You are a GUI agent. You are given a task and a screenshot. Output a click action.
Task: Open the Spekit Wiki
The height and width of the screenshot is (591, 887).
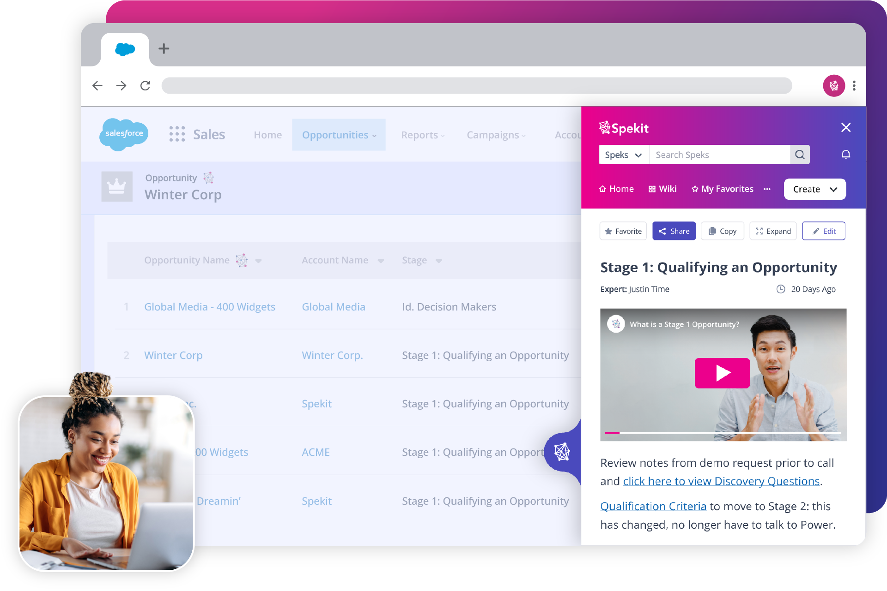pyautogui.click(x=662, y=189)
